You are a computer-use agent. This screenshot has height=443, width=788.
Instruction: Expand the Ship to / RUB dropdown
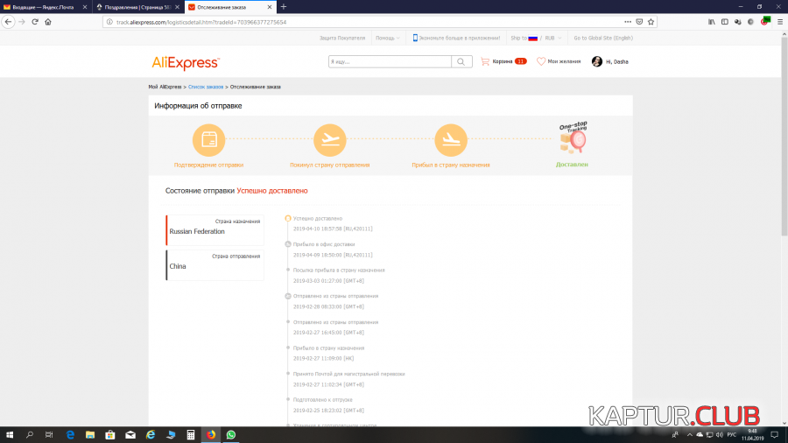536,38
